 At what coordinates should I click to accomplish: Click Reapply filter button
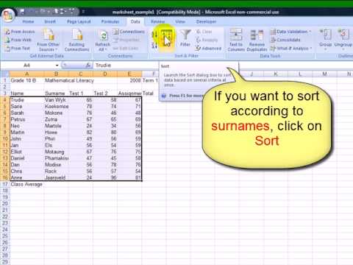coord(207,40)
